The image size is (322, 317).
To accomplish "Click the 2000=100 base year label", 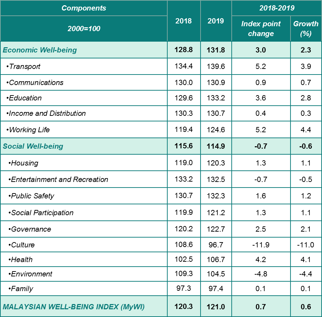I will [x=84, y=29].
